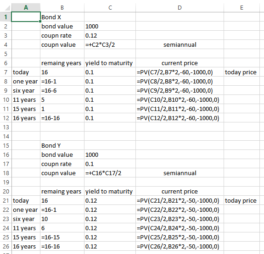Click the fill handle of cell A1
The width and height of the screenshot is (264, 254).
coord(40,22)
